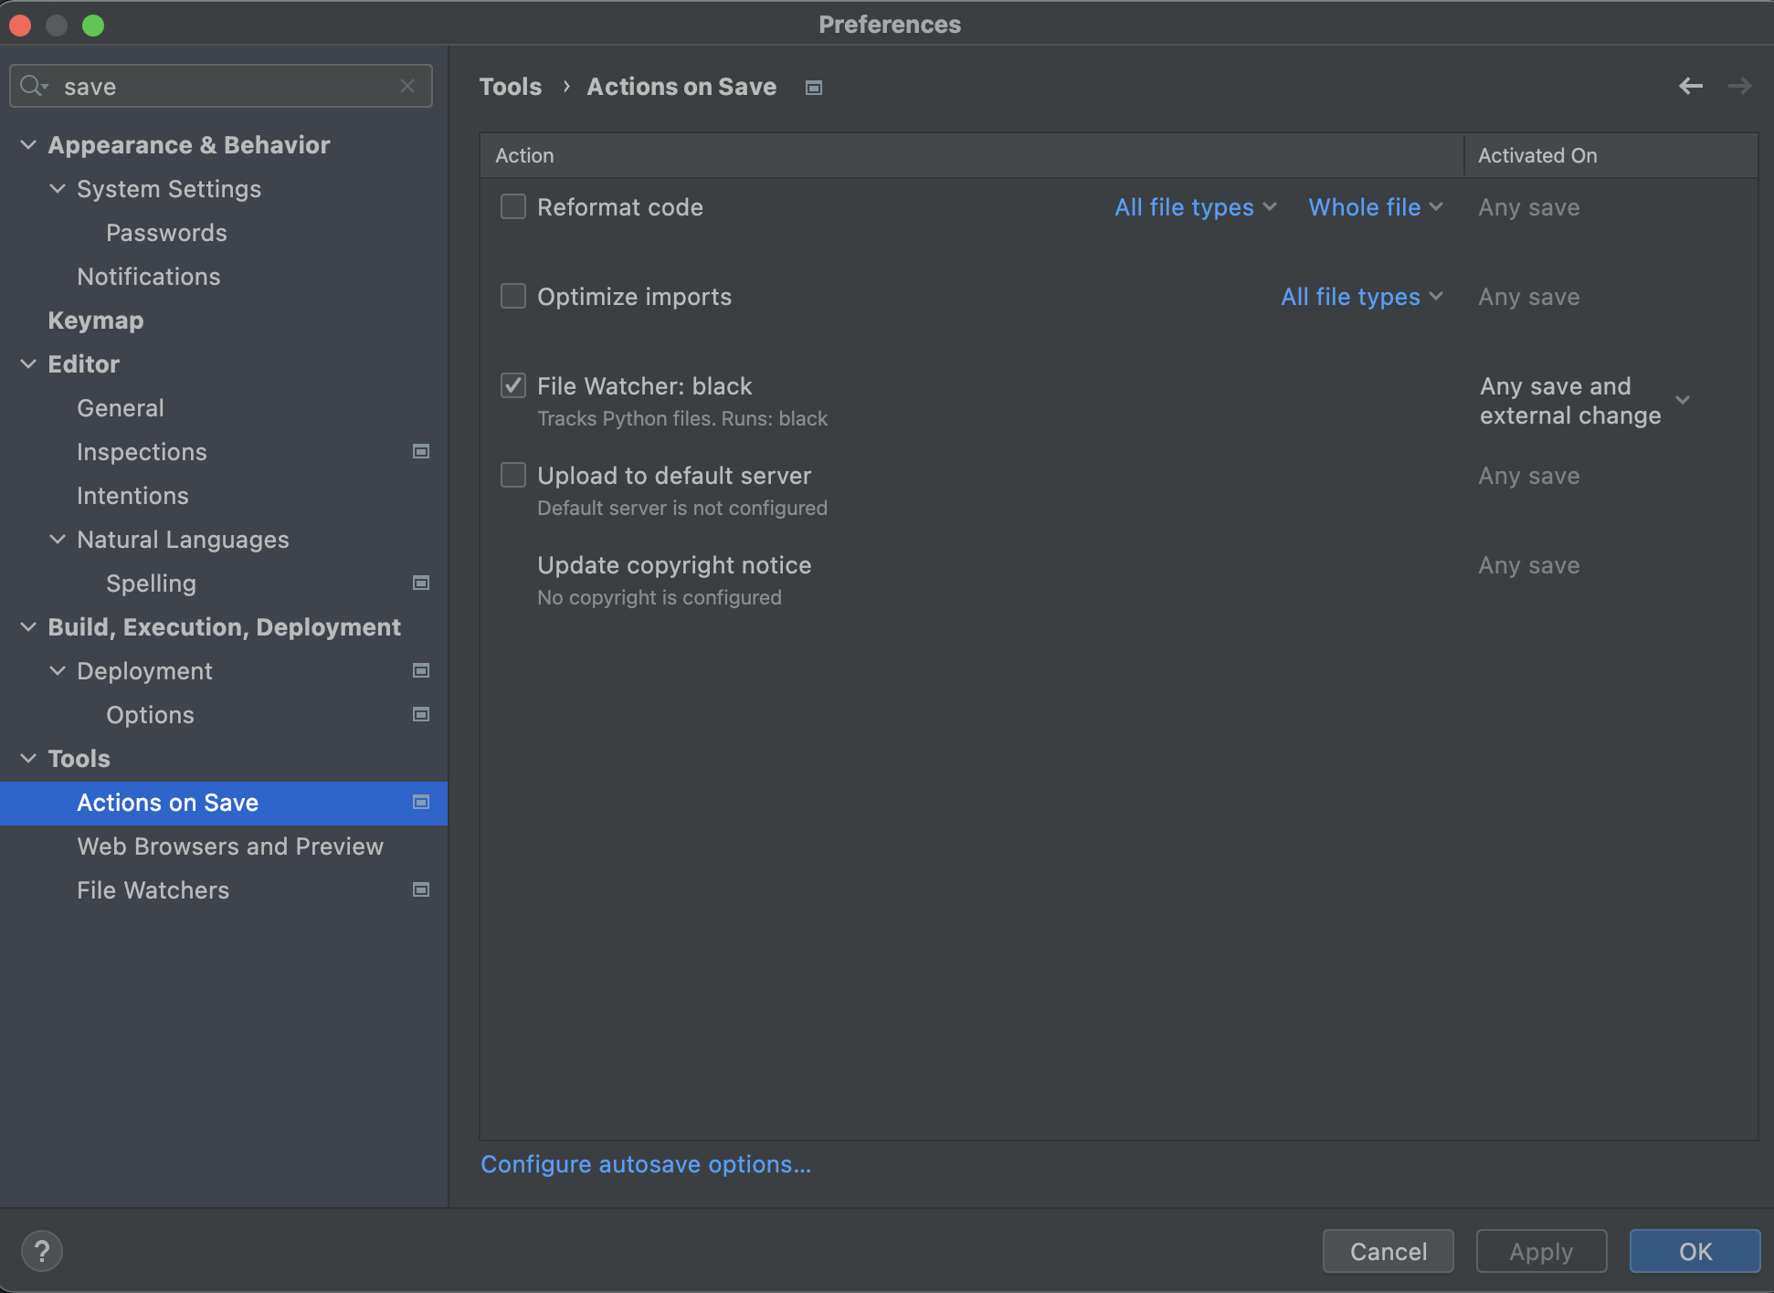Uncheck File Watcher: black checkbox
This screenshot has height=1293, width=1774.
(513, 385)
